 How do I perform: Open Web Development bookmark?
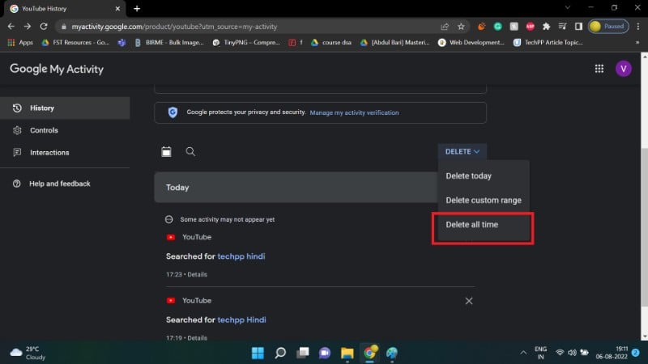point(471,42)
